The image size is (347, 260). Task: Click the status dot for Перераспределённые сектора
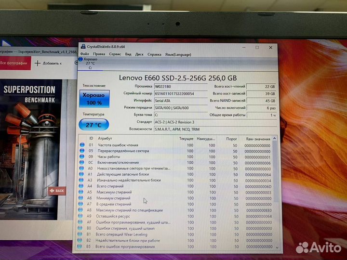pyautogui.click(x=82, y=151)
